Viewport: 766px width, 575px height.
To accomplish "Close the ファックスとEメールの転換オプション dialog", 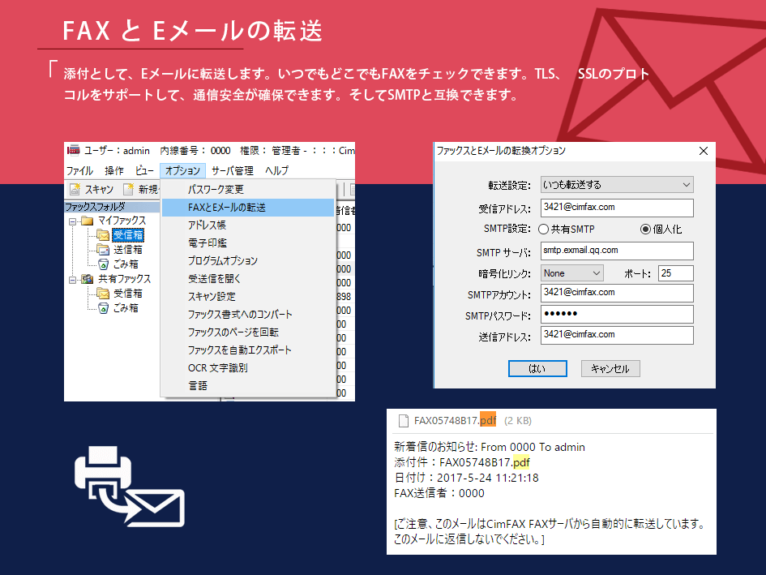I will click(x=704, y=151).
